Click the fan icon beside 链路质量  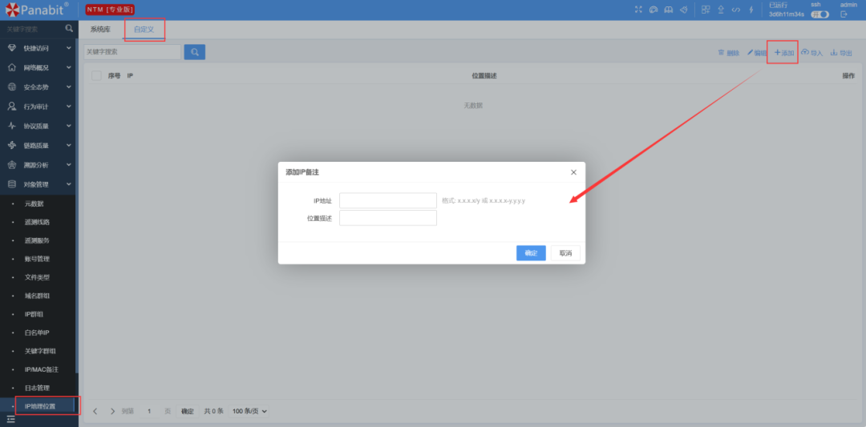[x=12, y=145]
